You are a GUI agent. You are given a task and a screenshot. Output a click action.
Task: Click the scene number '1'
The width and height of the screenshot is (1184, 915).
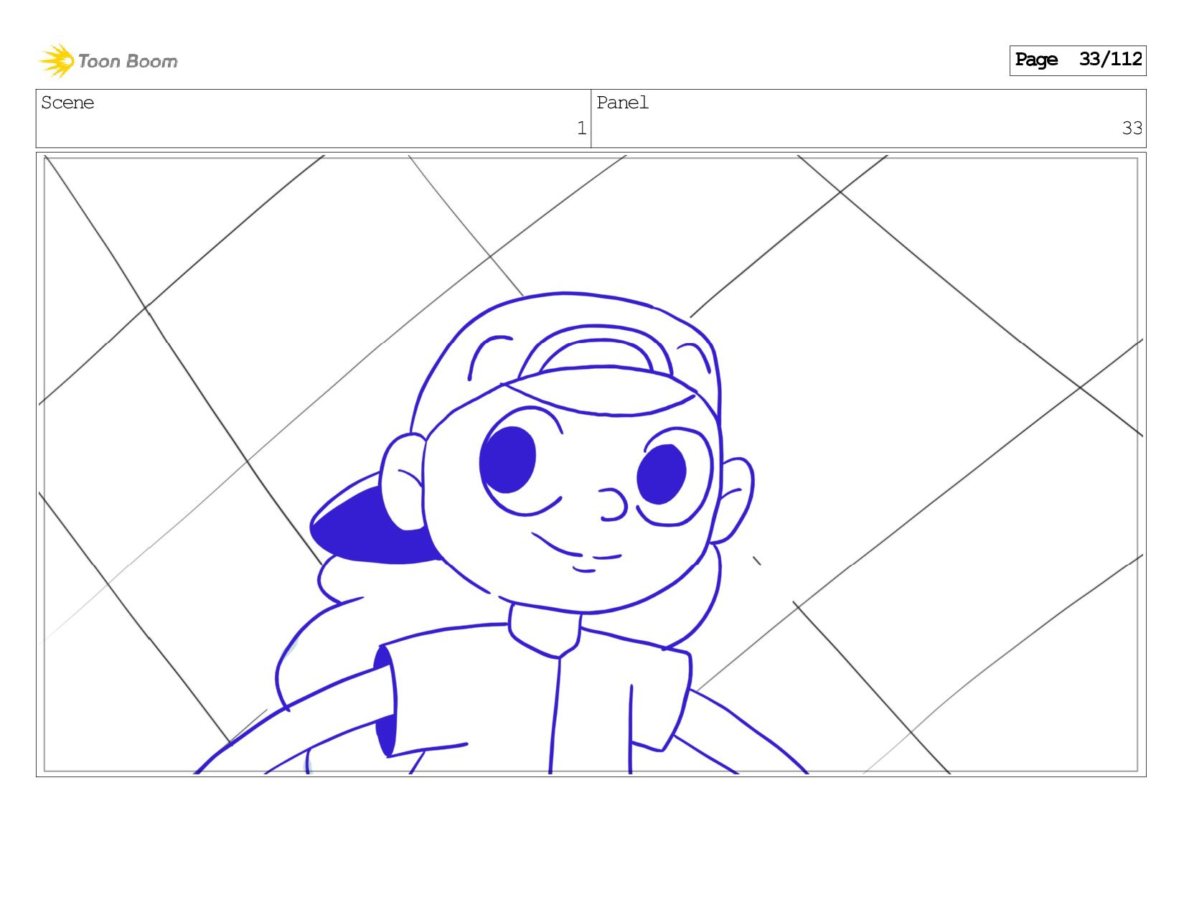click(581, 128)
